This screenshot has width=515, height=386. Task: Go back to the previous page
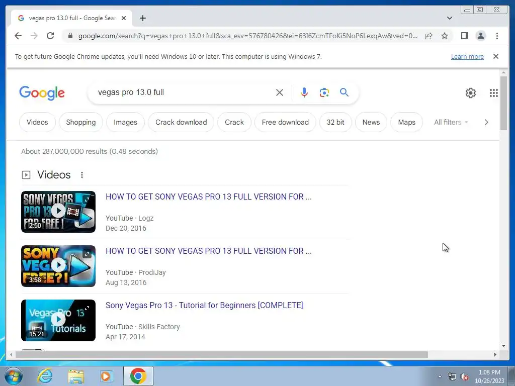[18, 36]
